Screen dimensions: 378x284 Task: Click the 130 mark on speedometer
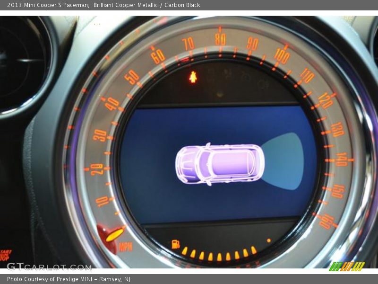tap(337, 130)
